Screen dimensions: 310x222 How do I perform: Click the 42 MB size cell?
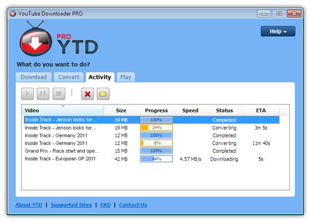click(121, 159)
